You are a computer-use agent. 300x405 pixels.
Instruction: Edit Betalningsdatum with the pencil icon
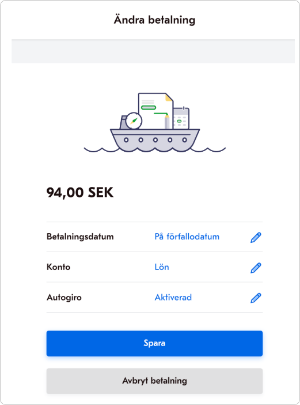point(256,237)
